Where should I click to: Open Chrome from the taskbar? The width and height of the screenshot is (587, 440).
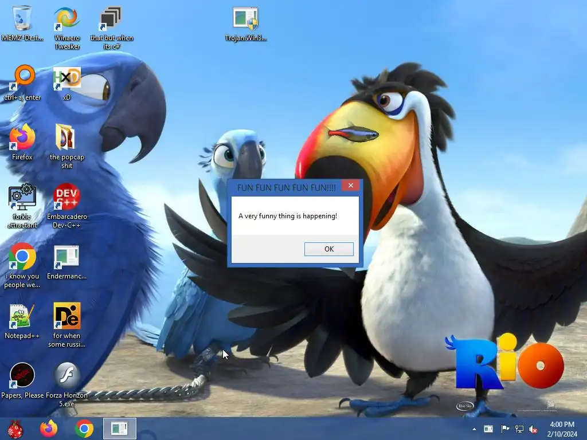(84, 429)
